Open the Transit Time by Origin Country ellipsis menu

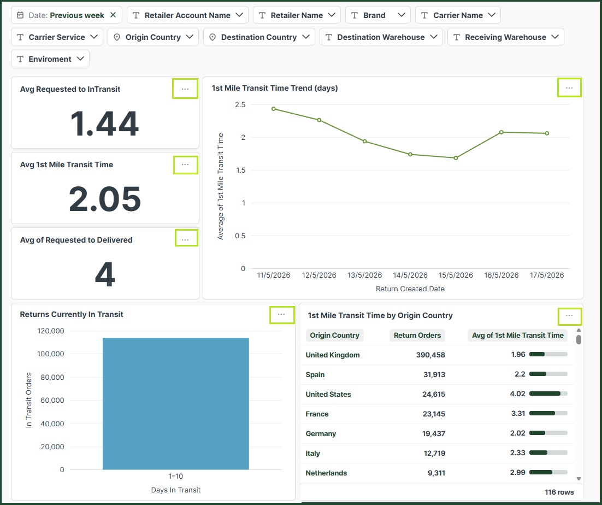point(569,317)
